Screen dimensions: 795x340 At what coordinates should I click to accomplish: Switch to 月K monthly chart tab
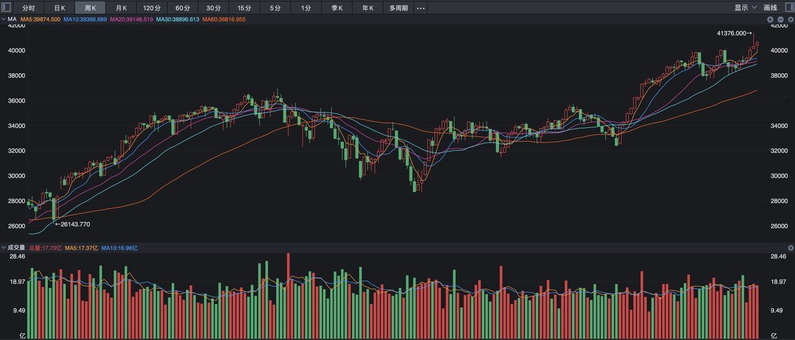pos(121,8)
